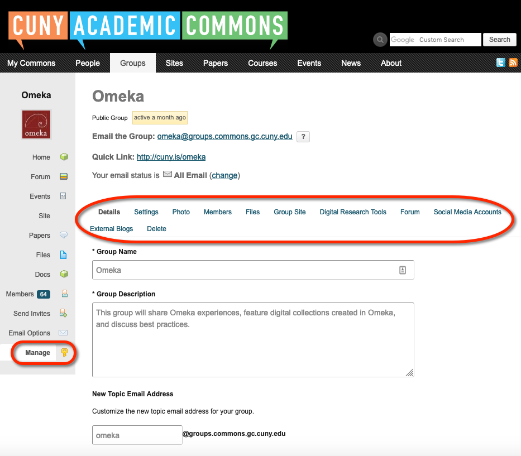Open the Delete group tab

pos(156,229)
